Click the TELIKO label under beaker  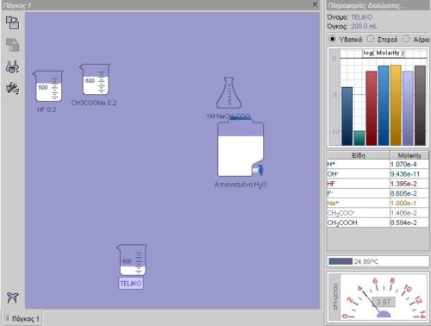click(131, 284)
